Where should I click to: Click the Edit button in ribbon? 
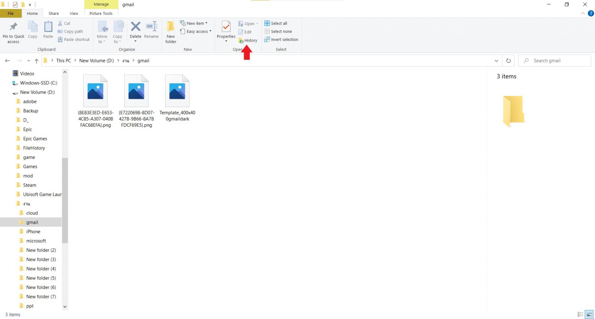(x=245, y=32)
